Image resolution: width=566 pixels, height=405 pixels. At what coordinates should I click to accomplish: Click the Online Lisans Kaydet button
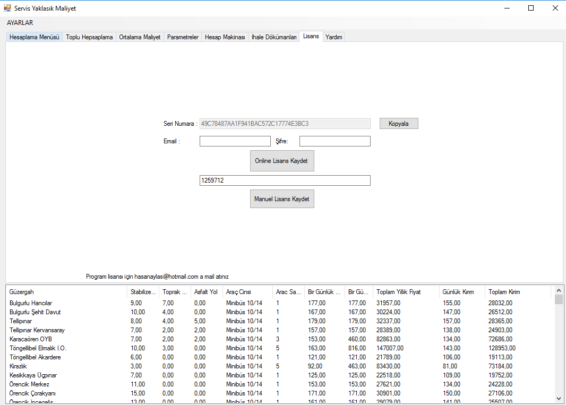click(282, 161)
